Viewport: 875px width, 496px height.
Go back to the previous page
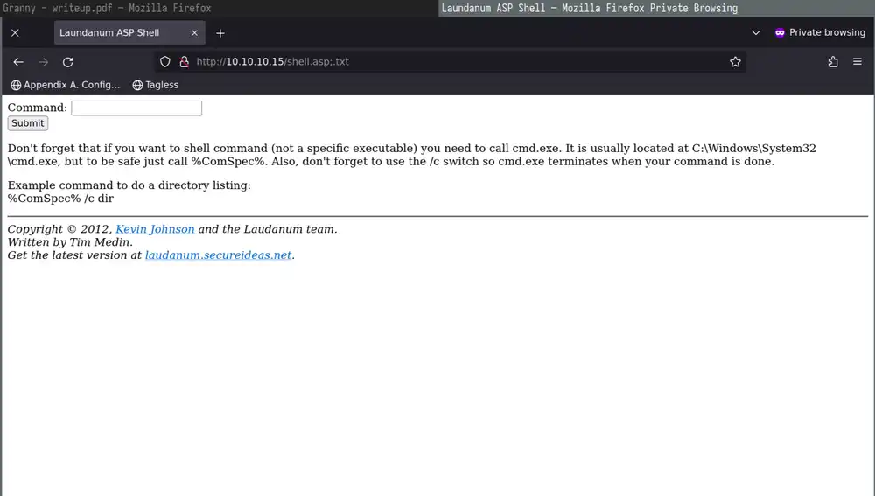pos(18,62)
